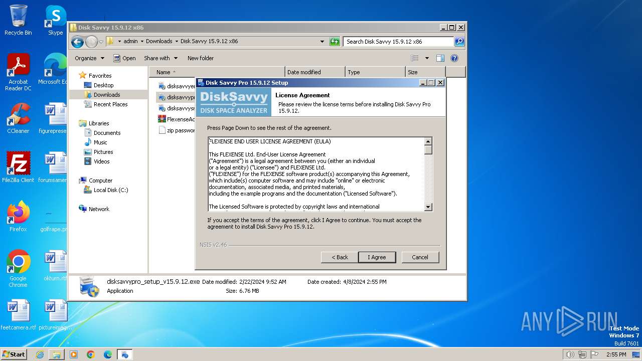
Task: Click the Back button in Setup
Action: (340, 257)
